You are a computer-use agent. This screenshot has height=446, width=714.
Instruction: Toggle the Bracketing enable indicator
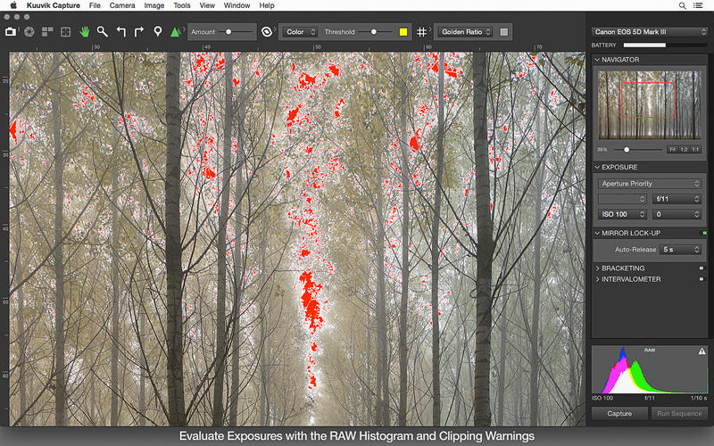point(703,268)
